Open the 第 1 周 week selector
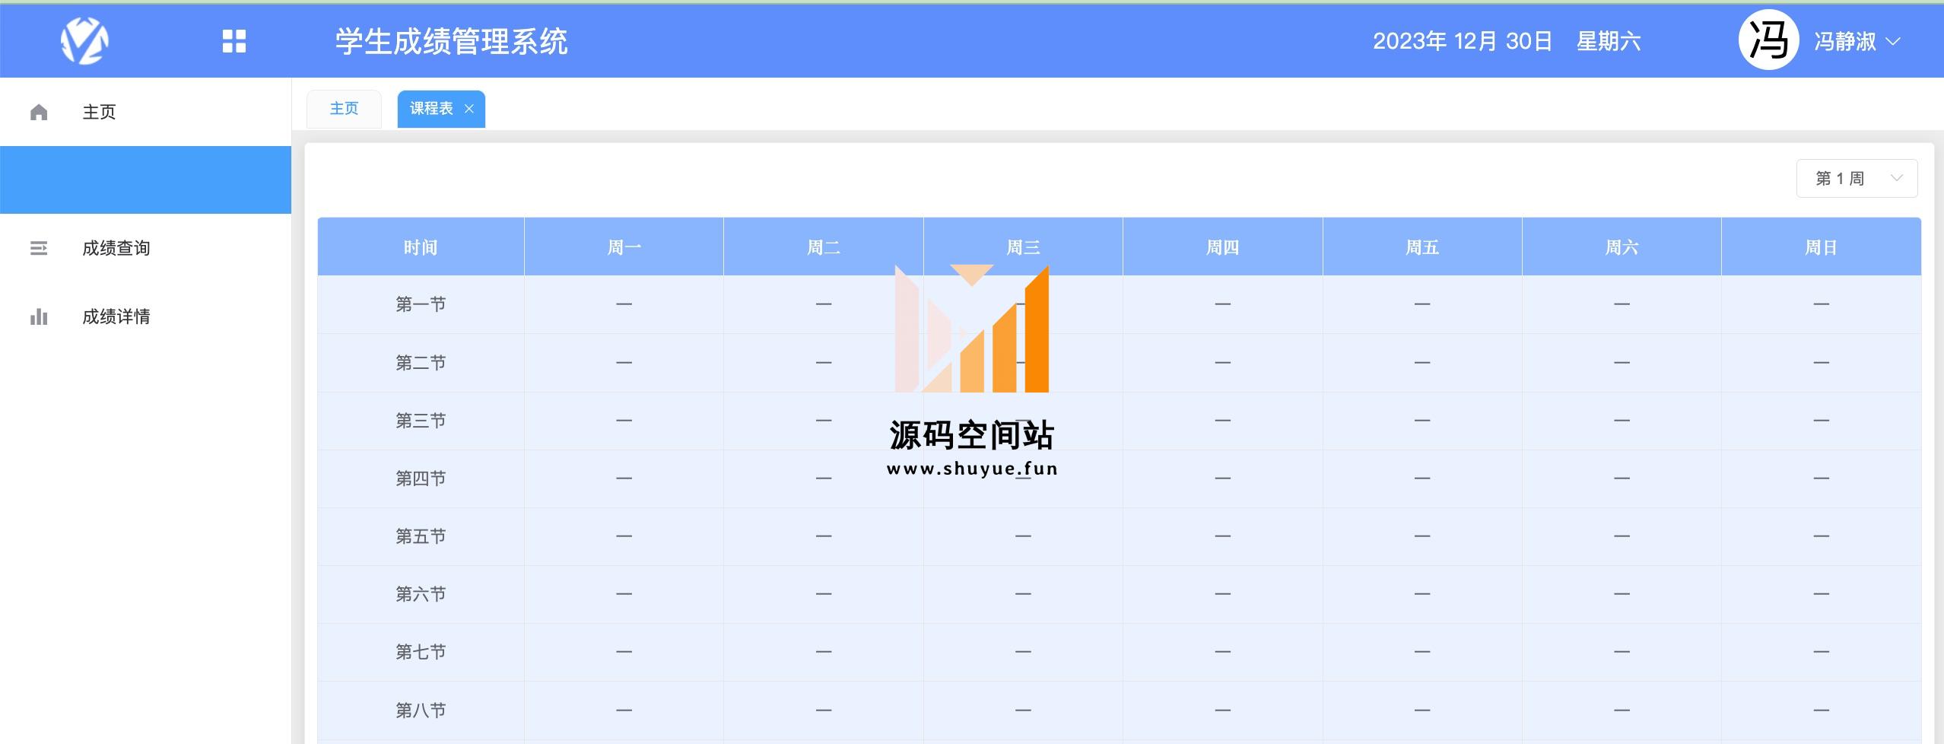This screenshot has width=1944, height=744. coord(1857,179)
